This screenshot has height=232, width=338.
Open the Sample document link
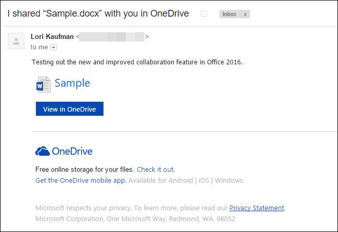pyautogui.click(x=72, y=83)
